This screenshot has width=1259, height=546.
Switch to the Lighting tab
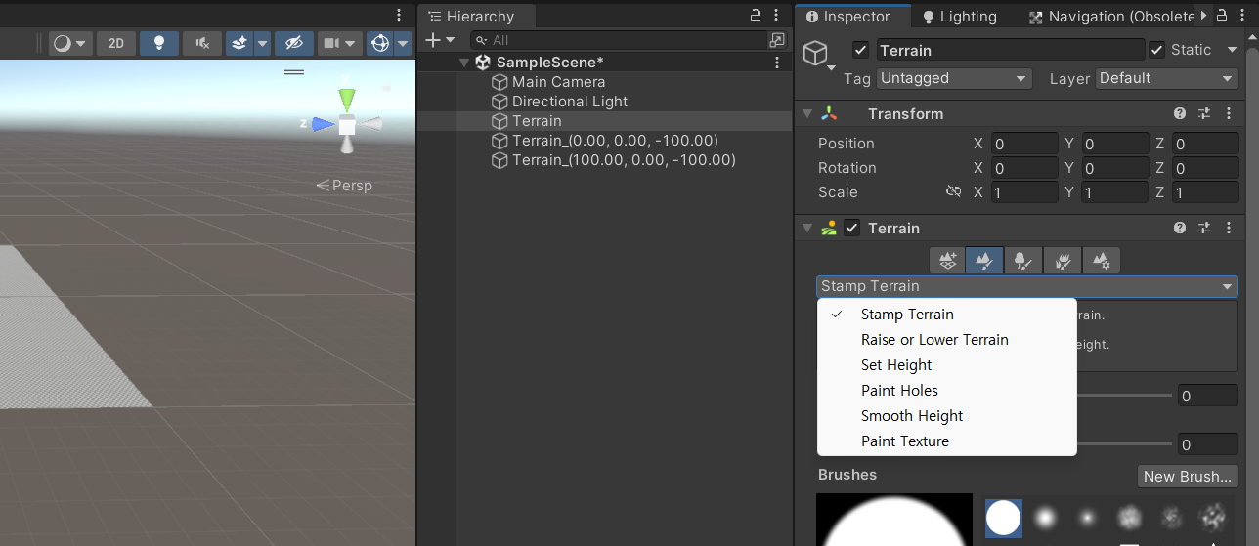point(959,17)
